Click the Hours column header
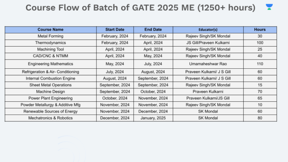Viewport: 288px width, 162px height. (x=260, y=29)
